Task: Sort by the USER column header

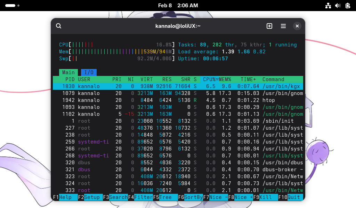Action: [84, 79]
